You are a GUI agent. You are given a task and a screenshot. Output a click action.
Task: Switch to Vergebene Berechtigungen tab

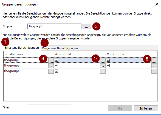tap(60, 48)
